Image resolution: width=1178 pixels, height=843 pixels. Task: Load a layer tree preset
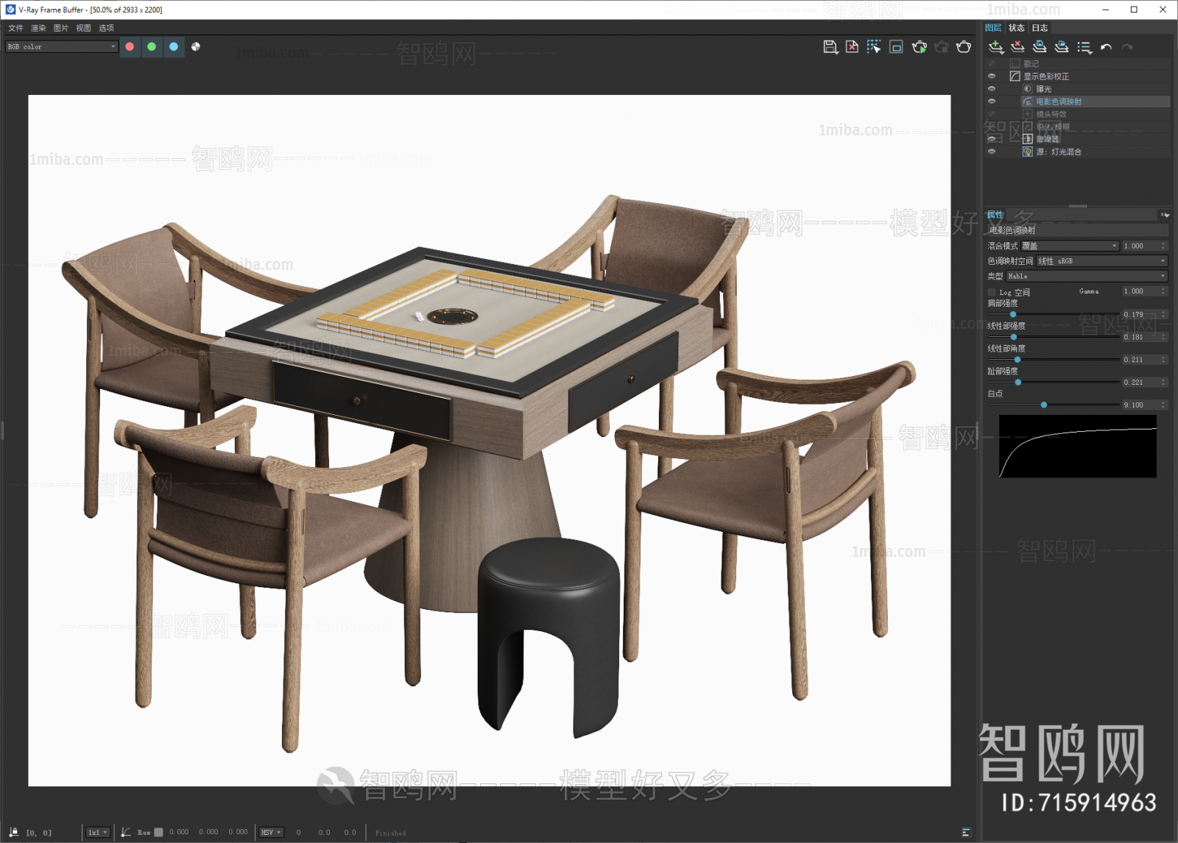point(1062,47)
